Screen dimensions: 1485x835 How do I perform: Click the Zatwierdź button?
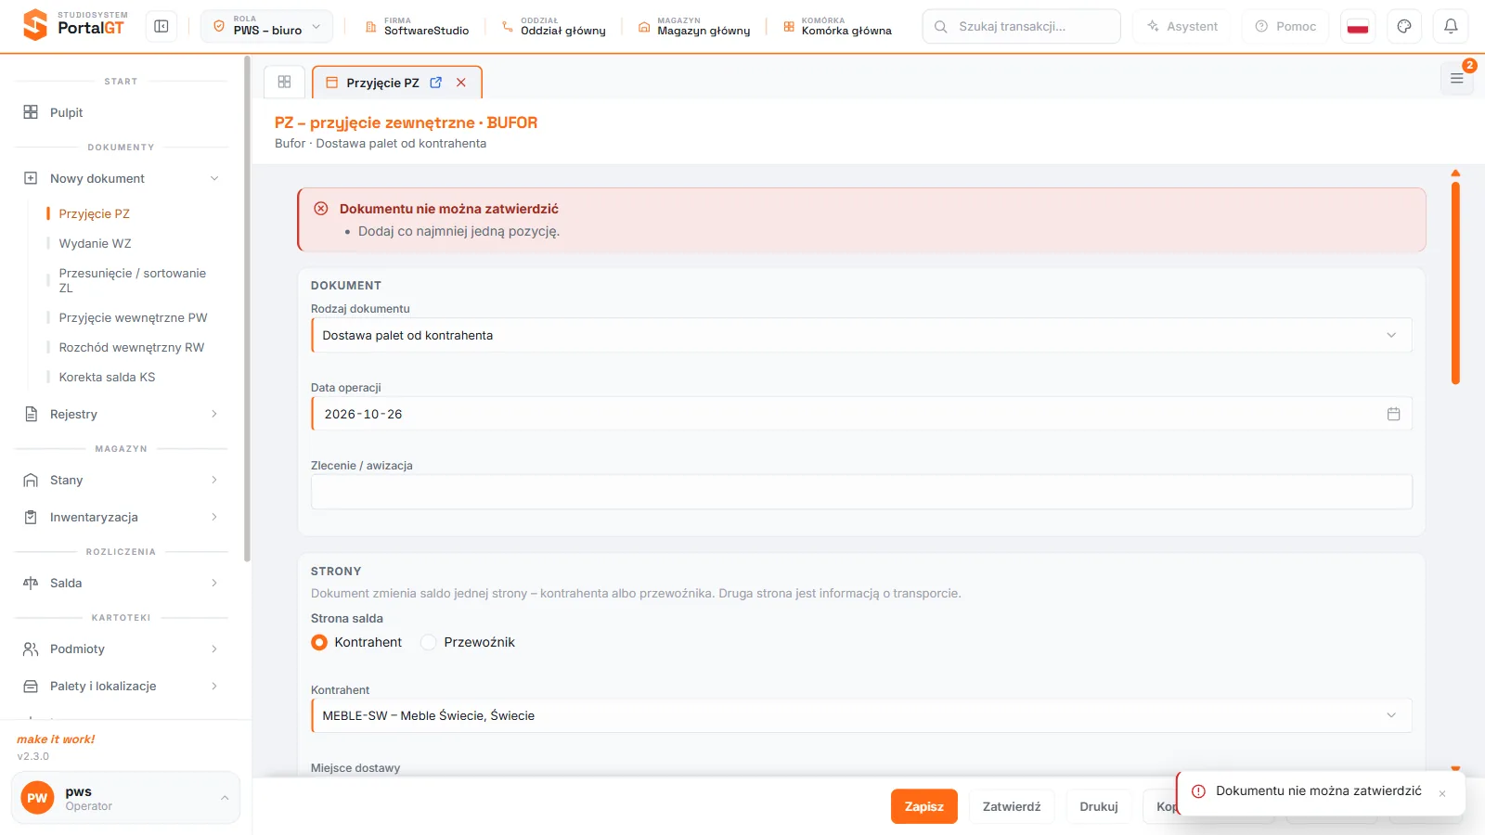click(x=1012, y=806)
